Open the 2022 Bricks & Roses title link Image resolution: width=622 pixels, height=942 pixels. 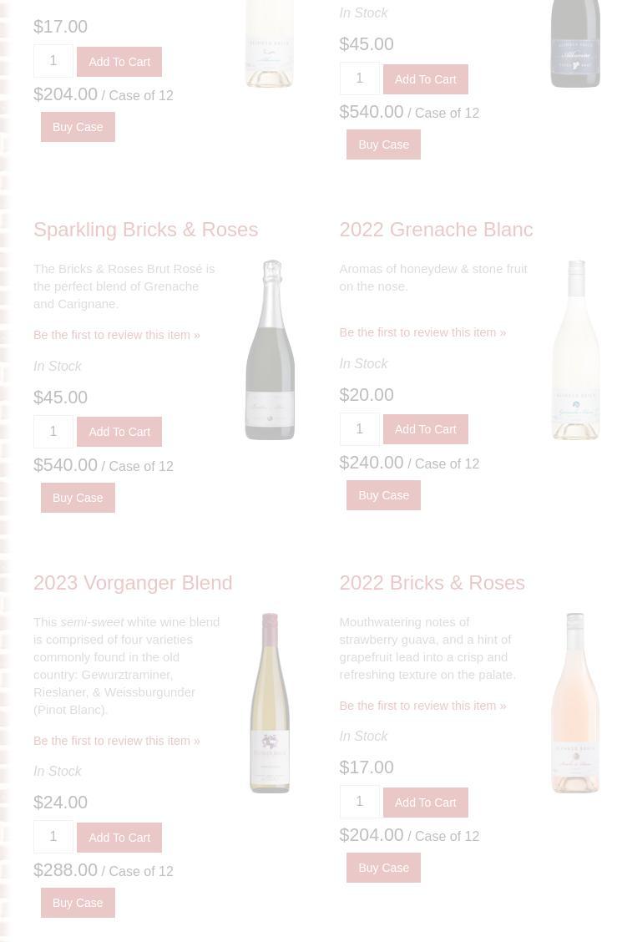[x=432, y=583]
